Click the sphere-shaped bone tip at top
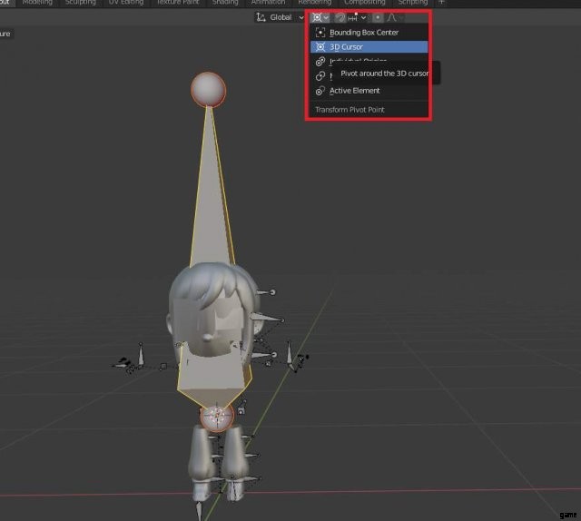The image size is (581, 521). [209, 89]
